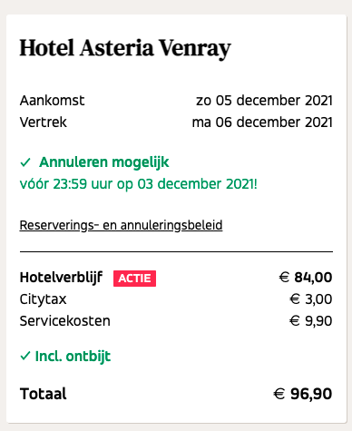This screenshot has height=431, width=352.
Task: Click the Servicekosten label
Action: point(65,321)
